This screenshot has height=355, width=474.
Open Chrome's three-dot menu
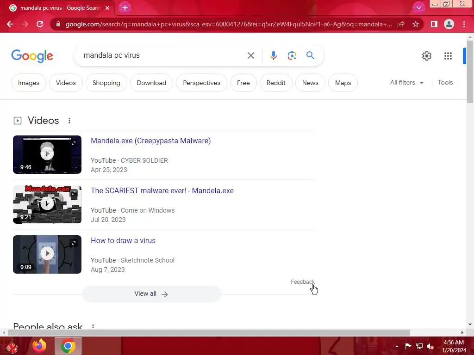464,24
